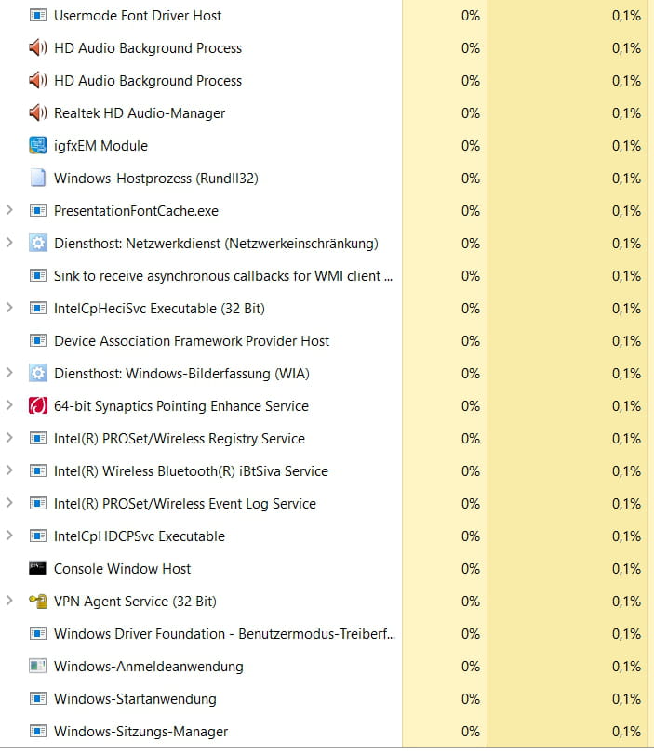Expand Diensthost: Netzwerkdienst (Netzwerkeinschränkung)

(x=9, y=243)
